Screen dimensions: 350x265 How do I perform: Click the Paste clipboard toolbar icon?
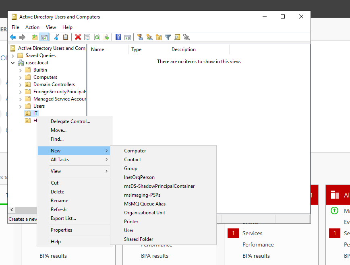[x=66, y=37]
